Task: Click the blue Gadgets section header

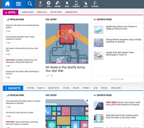Action: (13, 88)
